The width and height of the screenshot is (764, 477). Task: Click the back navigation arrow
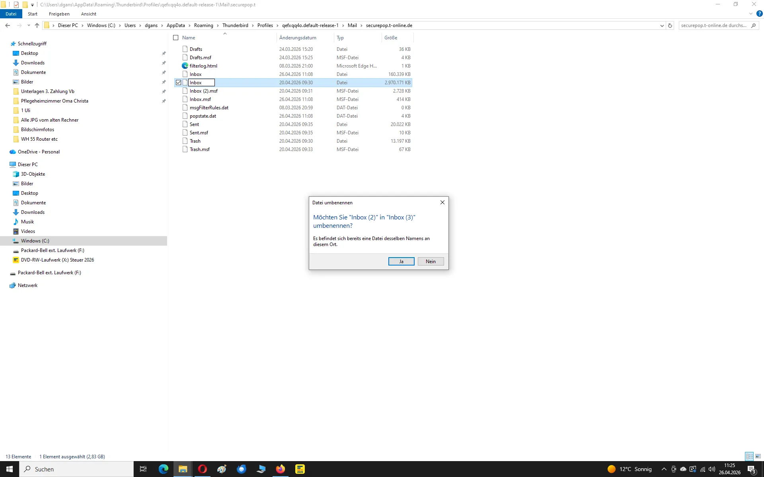[x=8, y=25]
